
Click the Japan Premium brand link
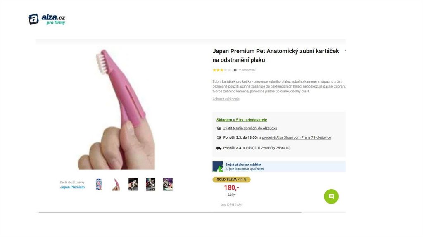pyautogui.click(x=72, y=187)
